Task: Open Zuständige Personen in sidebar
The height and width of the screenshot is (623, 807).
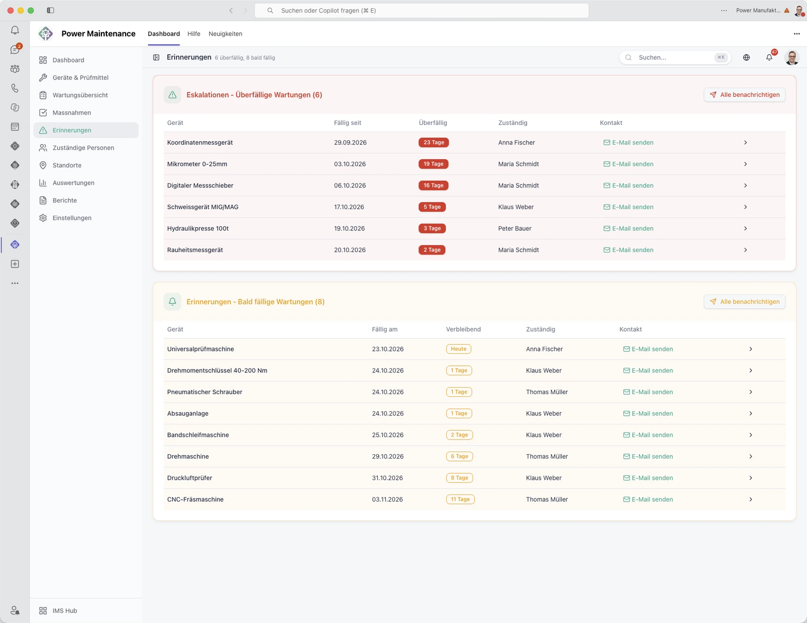Action: (86, 148)
